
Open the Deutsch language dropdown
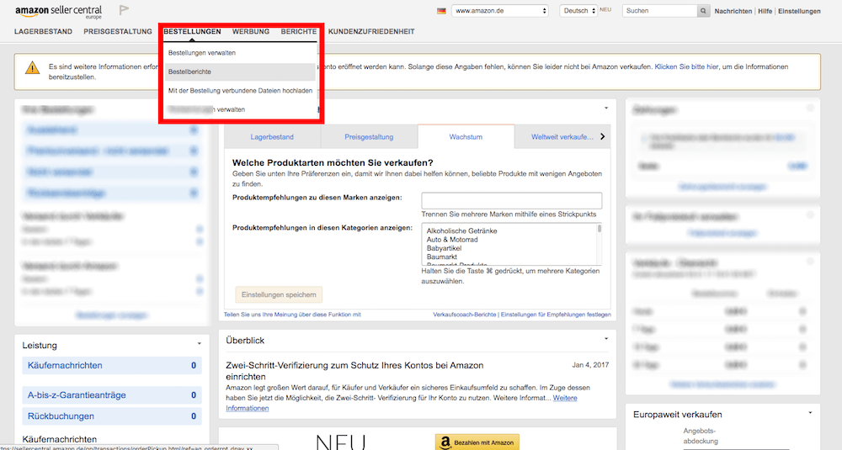[x=578, y=11]
